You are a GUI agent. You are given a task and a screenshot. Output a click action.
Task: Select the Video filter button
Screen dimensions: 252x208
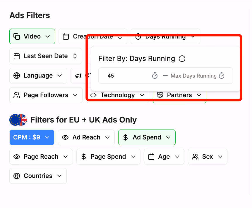(32, 36)
